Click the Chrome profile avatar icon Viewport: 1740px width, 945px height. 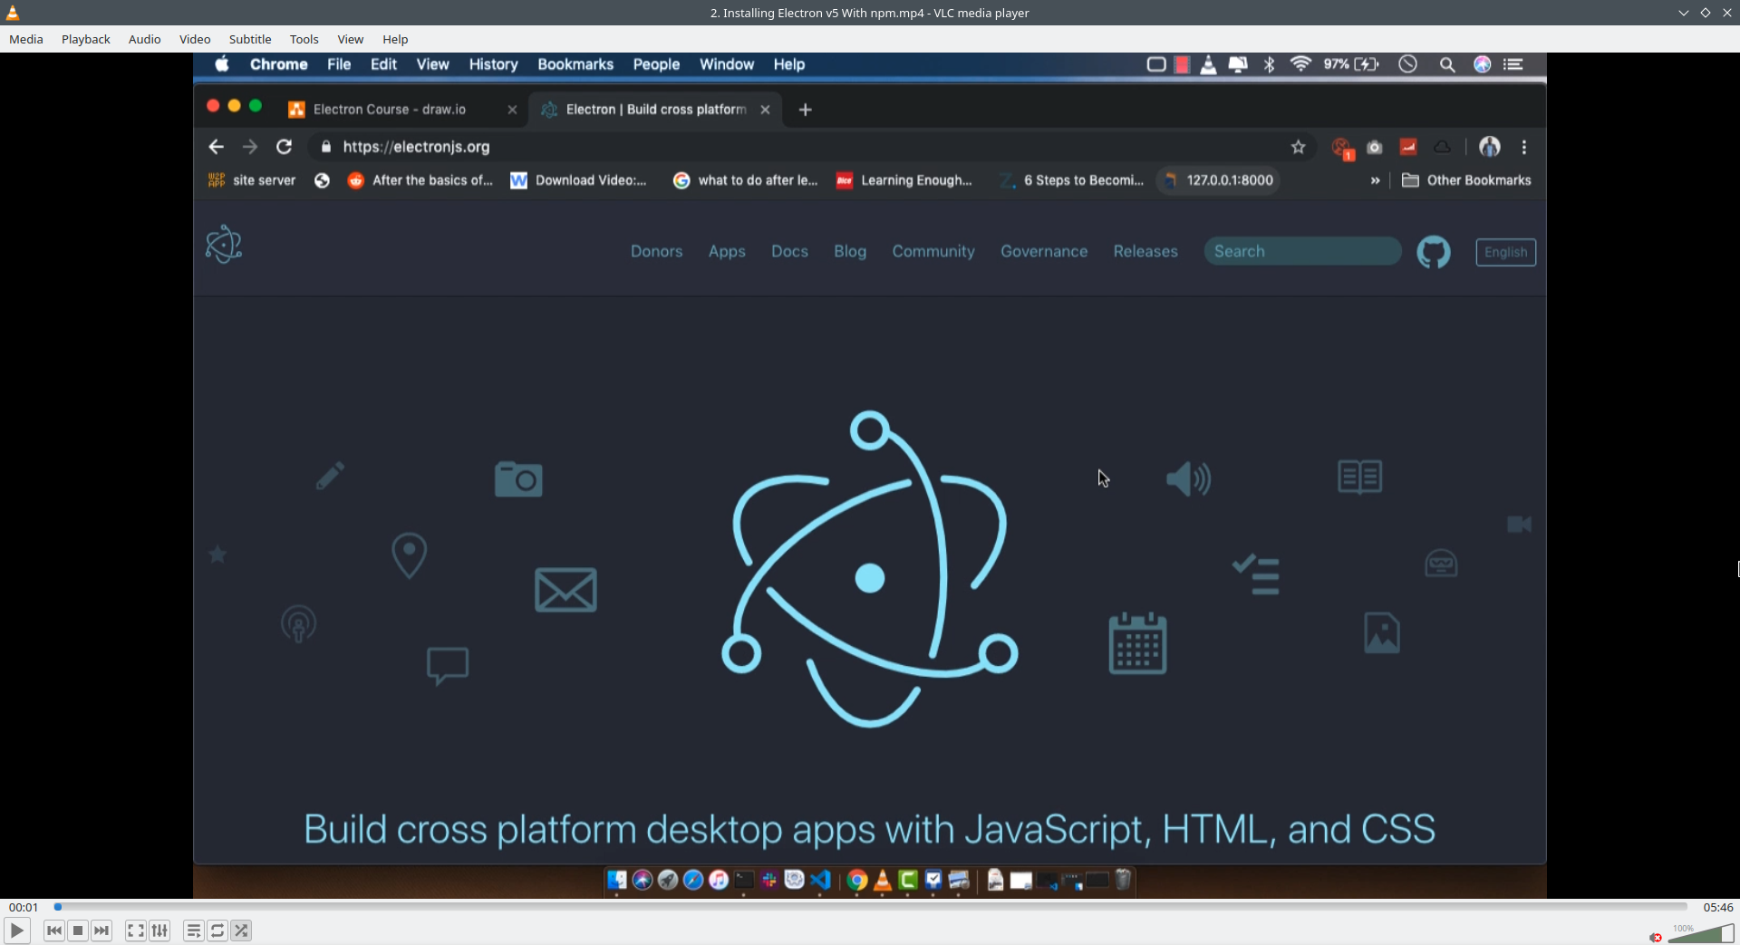click(1490, 147)
